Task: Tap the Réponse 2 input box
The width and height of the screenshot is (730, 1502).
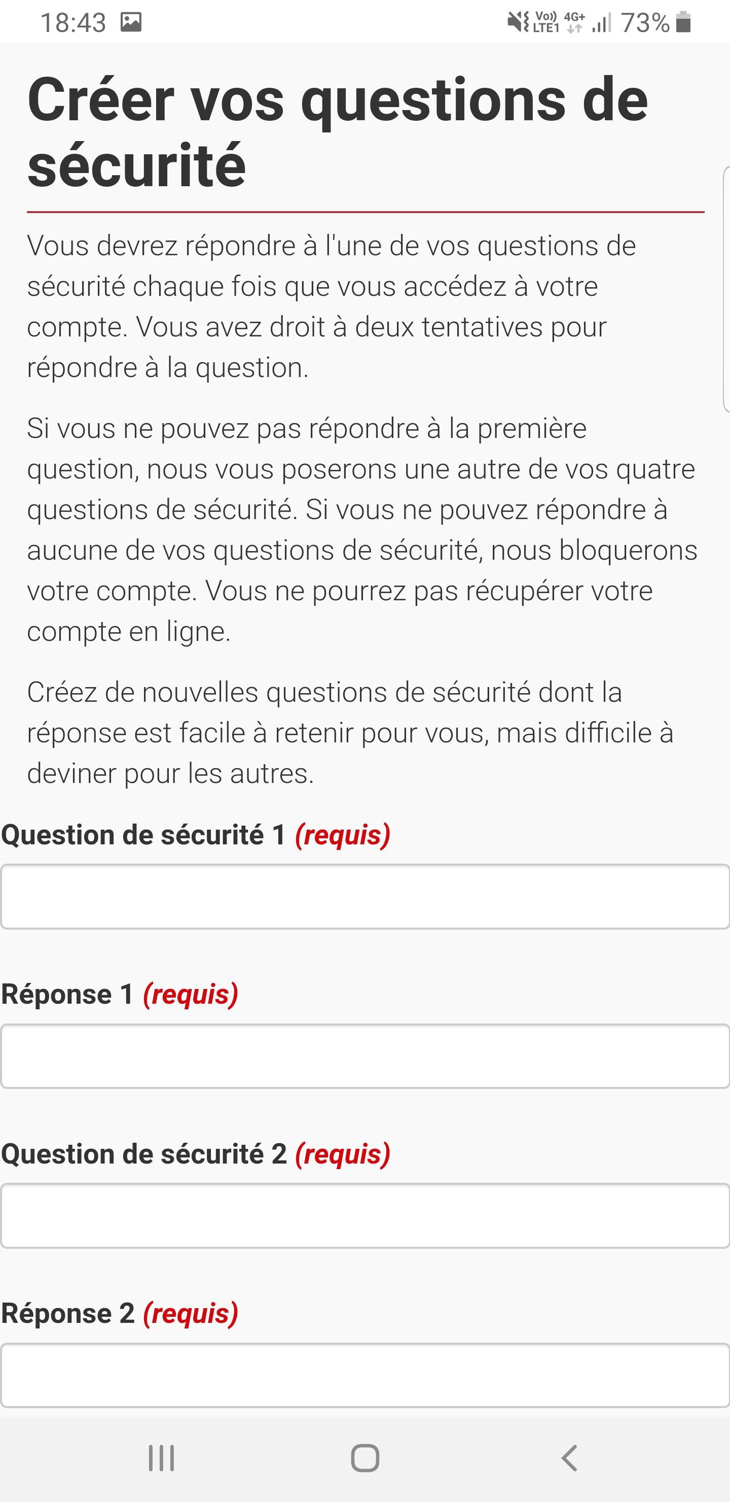Action: [x=364, y=1376]
